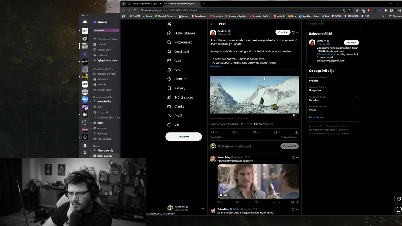The image size is (402, 226).
Task: Click the Discord home logo icon
Action: click(85, 22)
